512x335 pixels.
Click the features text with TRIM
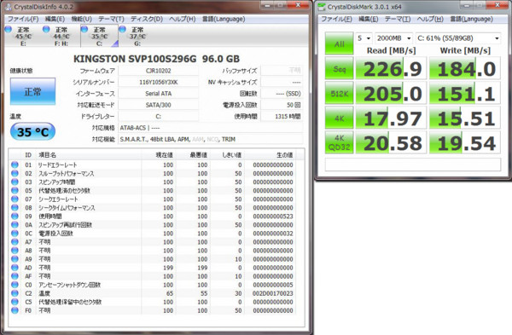pos(210,139)
